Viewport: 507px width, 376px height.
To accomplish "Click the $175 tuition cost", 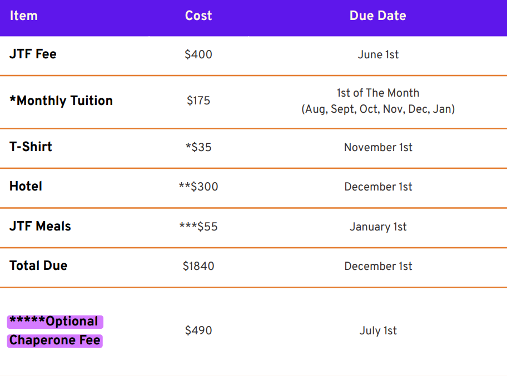I will coord(198,101).
